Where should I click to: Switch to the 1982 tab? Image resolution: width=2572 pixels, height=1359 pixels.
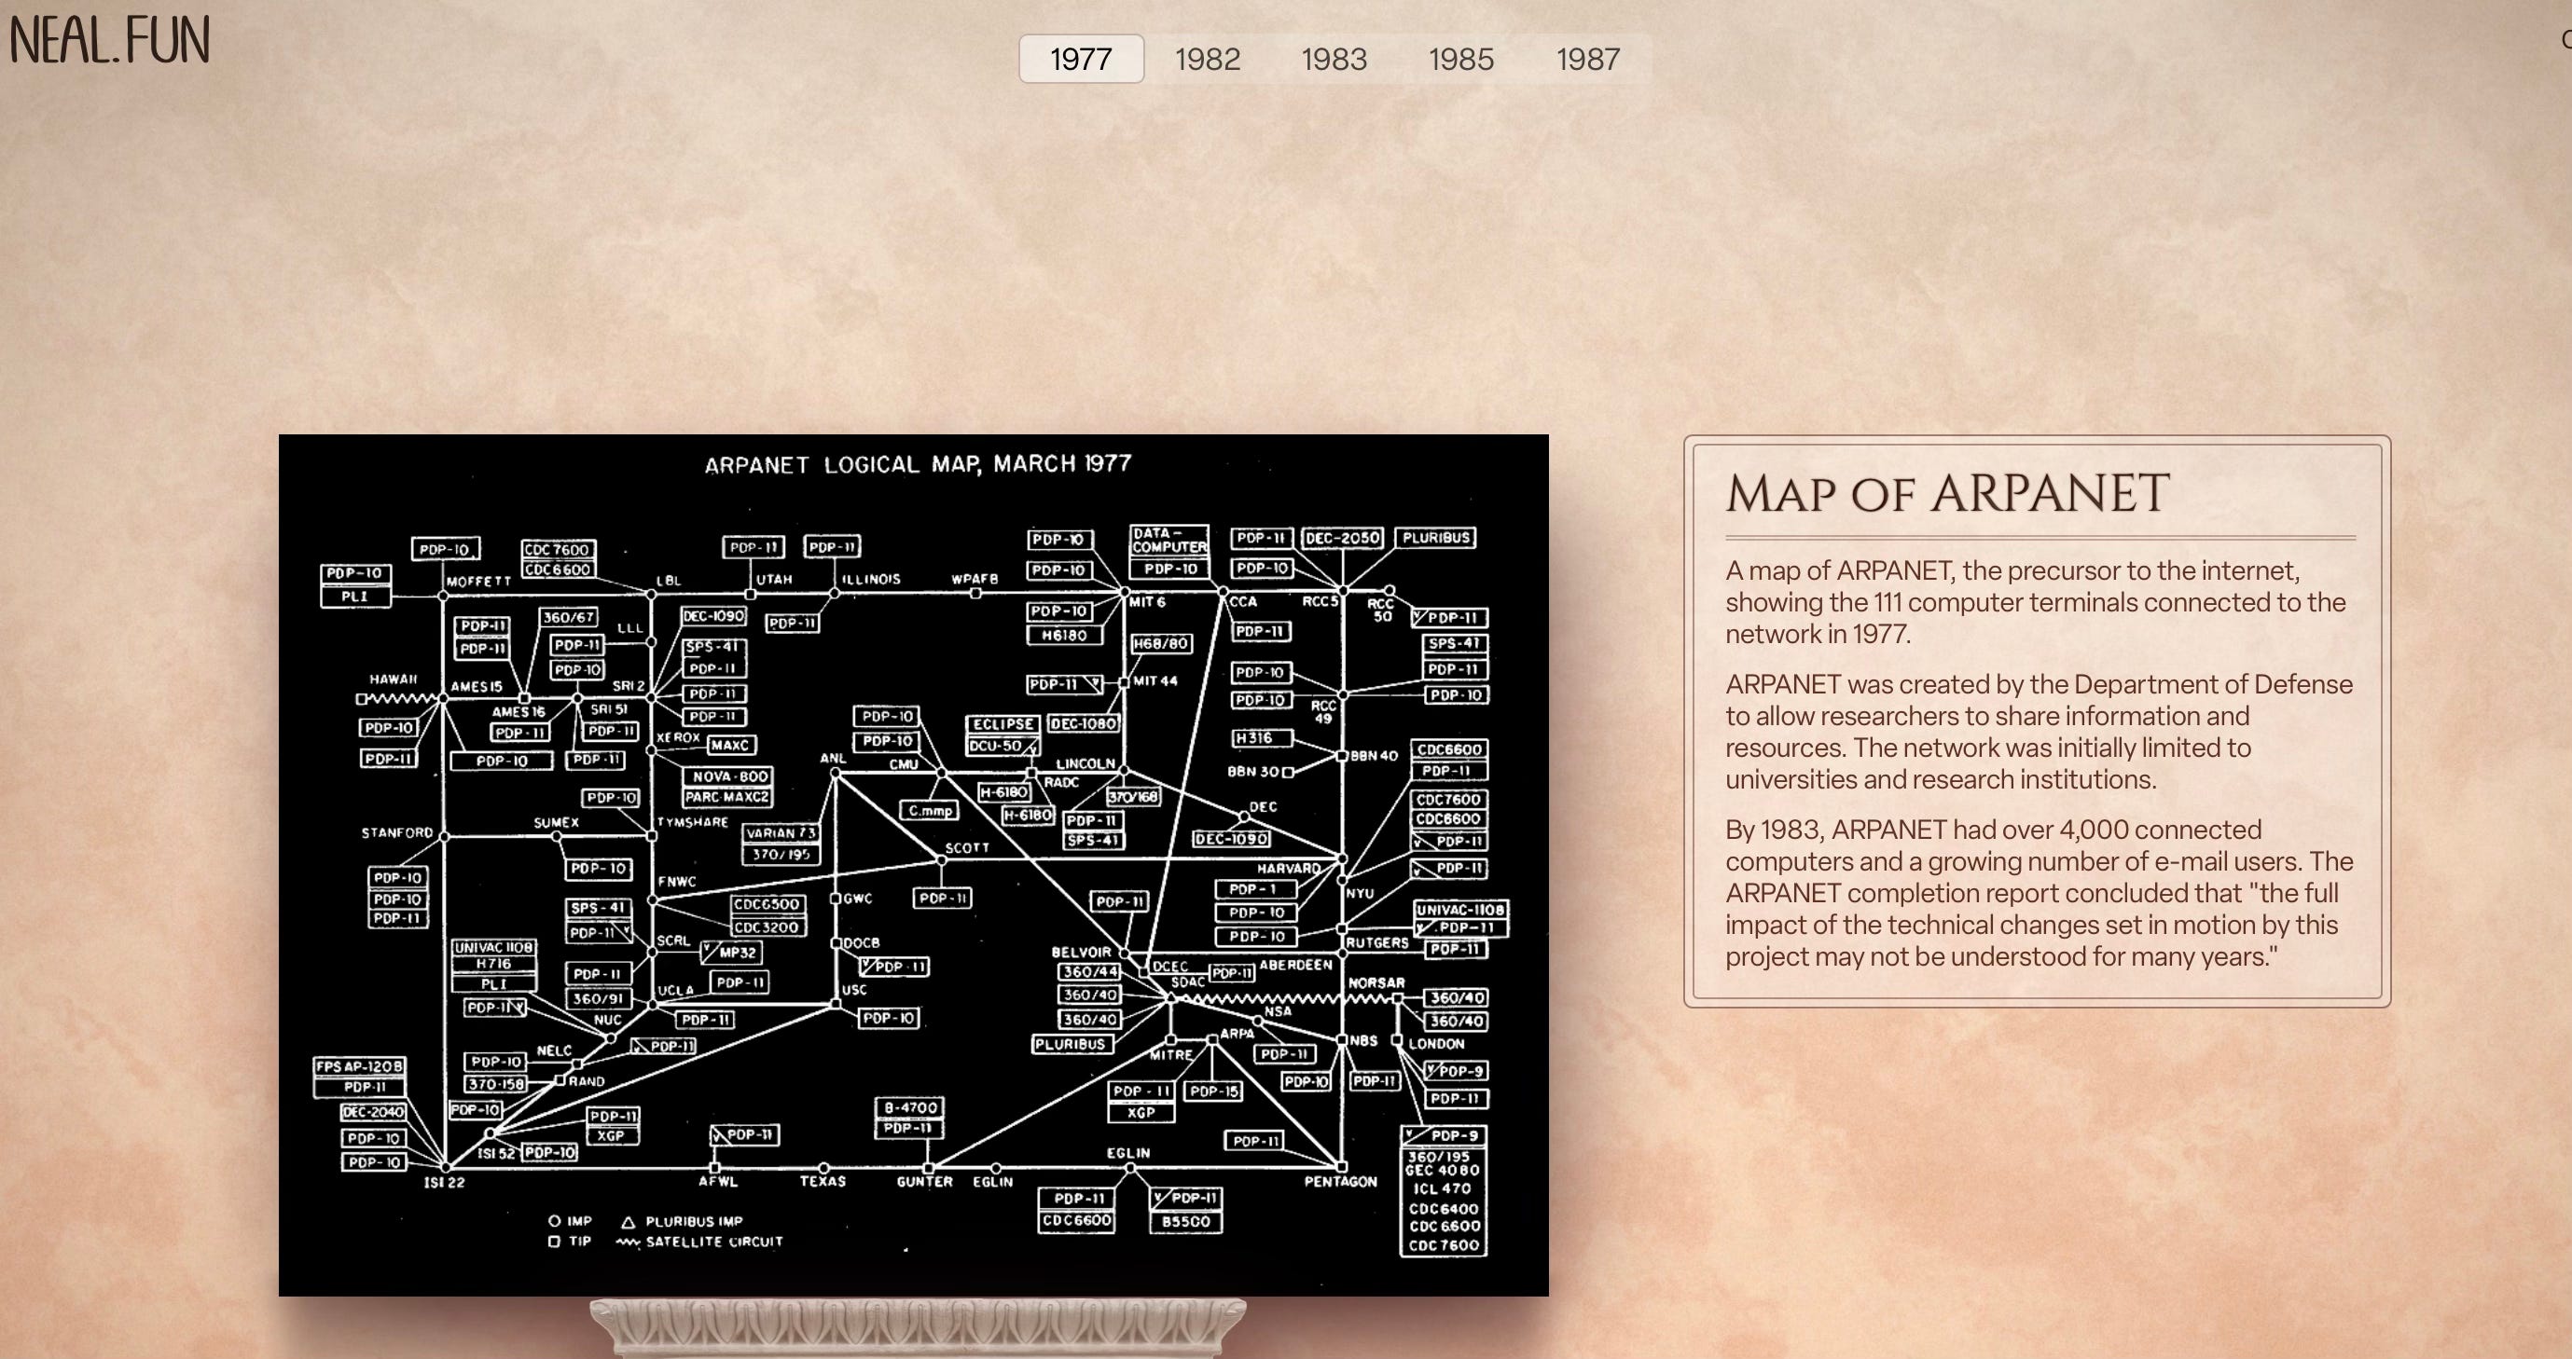(x=1207, y=59)
